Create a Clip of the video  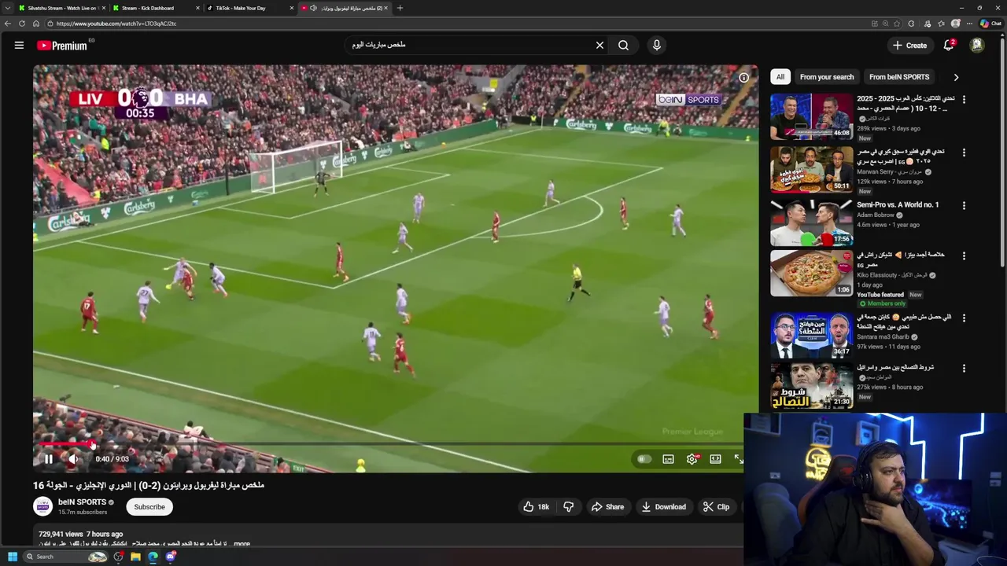[x=716, y=507]
